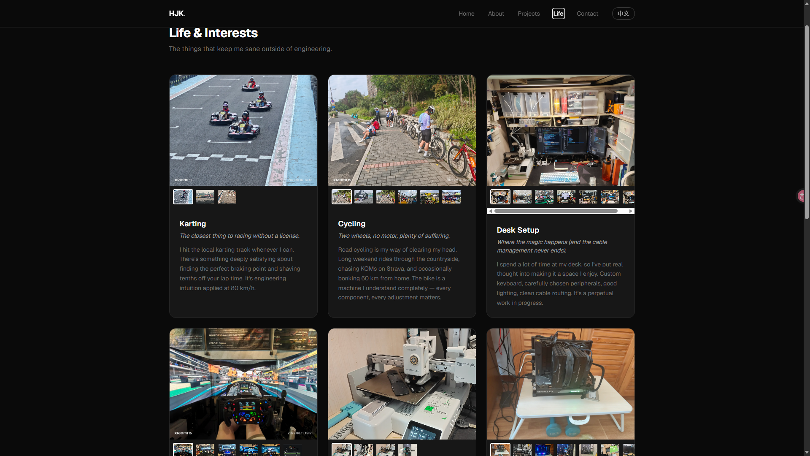This screenshot has width=810, height=456.
Task: Select third Karting thumbnail
Action: click(227, 197)
